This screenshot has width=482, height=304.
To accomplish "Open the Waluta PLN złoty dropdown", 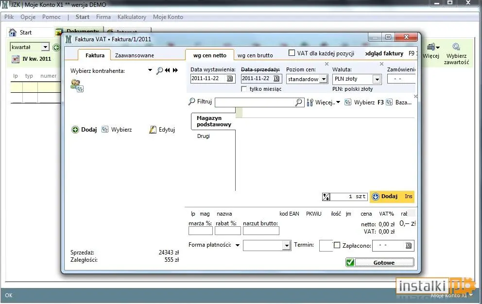I will pyautogui.click(x=377, y=79).
